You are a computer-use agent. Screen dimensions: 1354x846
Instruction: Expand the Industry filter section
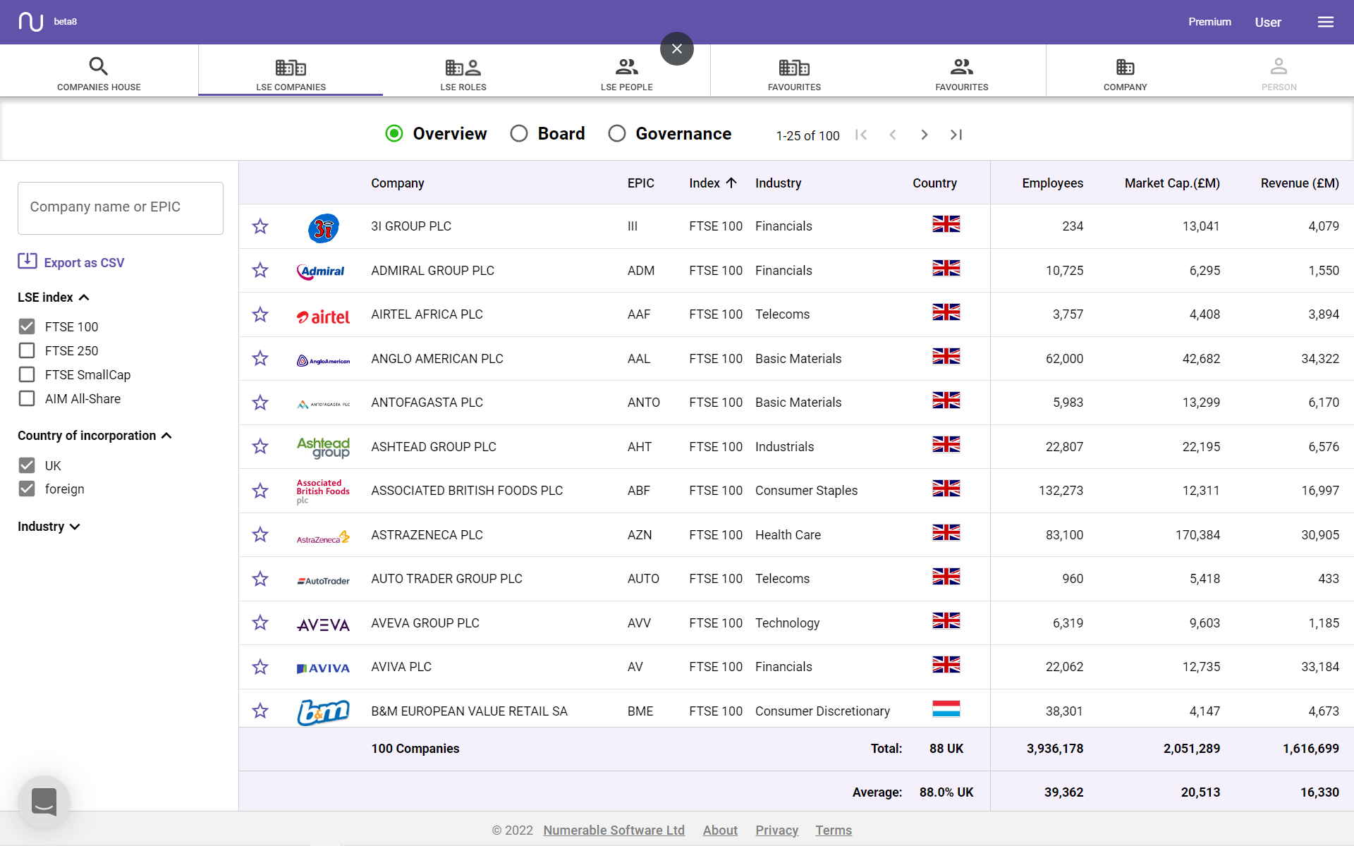49,527
